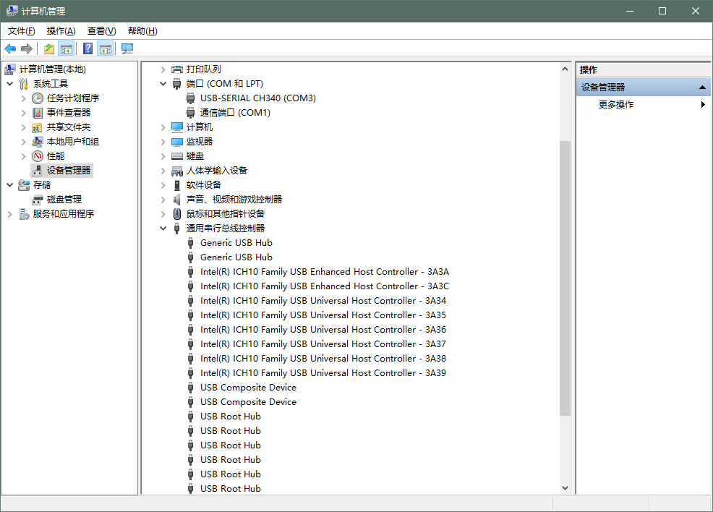Select Universal Host Controller - 3A39
This screenshot has width=713, height=512.
pyautogui.click(x=323, y=373)
